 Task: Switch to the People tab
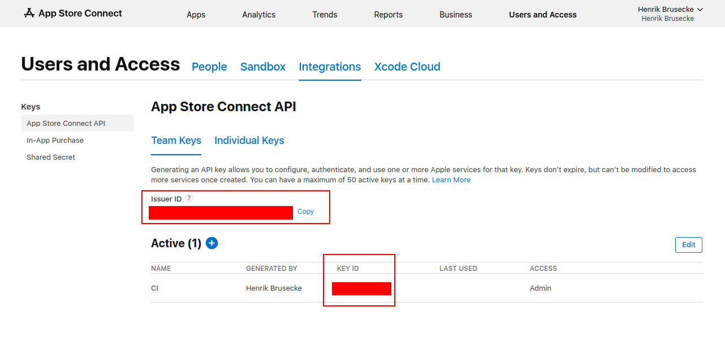point(209,67)
